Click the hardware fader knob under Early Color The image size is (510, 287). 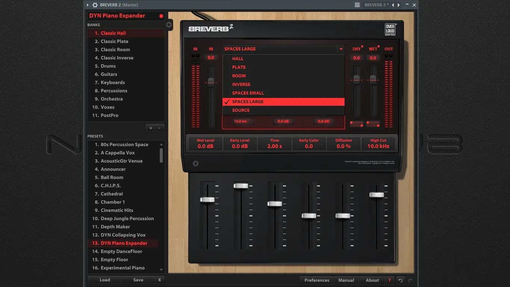pyautogui.click(x=309, y=216)
